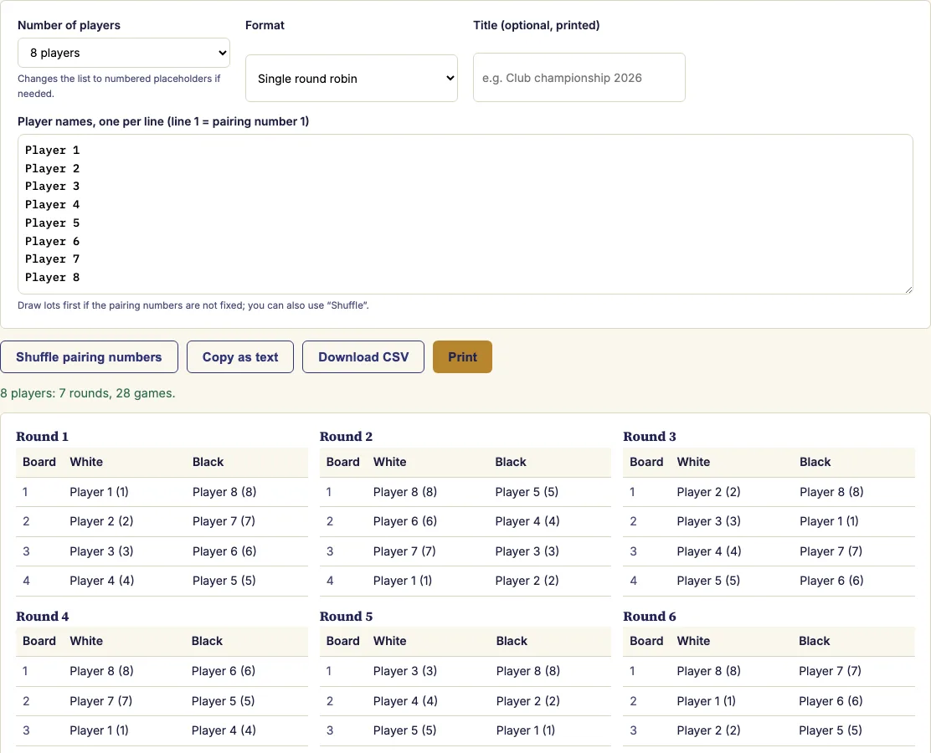Select the Round 6 heading
The width and height of the screenshot is (931, 753).
[650, 617]
